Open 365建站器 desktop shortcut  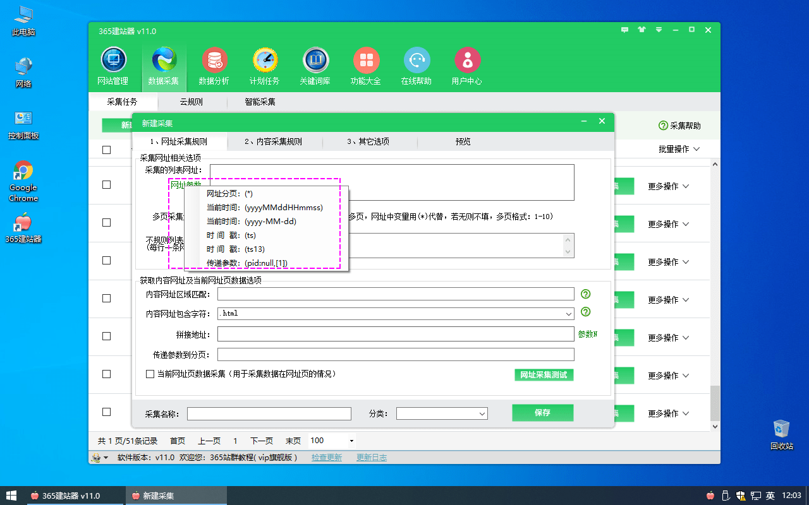tap(23, 229)
